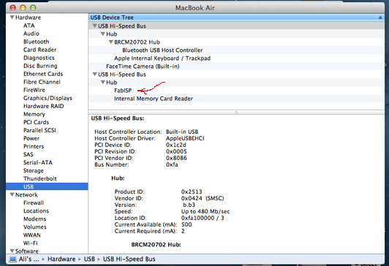The image size is (389, 266).
Task: Open the FireWire category
Action: click(34, 90)
